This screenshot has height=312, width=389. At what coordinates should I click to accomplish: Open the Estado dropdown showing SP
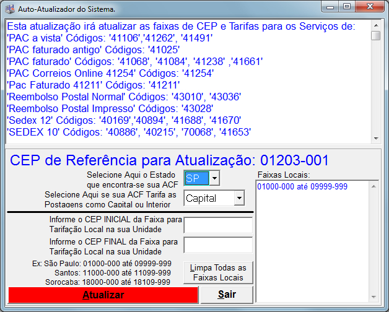214,178
